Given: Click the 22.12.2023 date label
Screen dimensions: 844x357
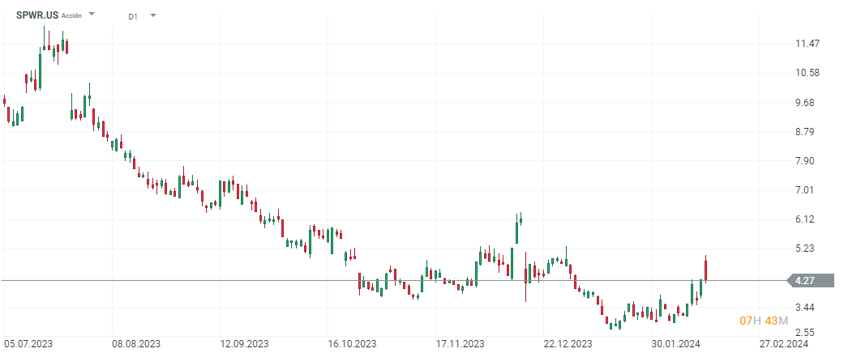Looking at the screenshot, I should click(x=568, y=343).
